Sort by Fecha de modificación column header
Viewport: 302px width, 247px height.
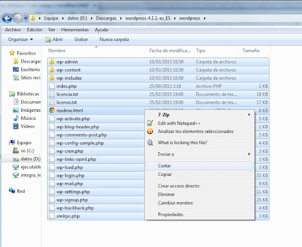tap(170, 50)
